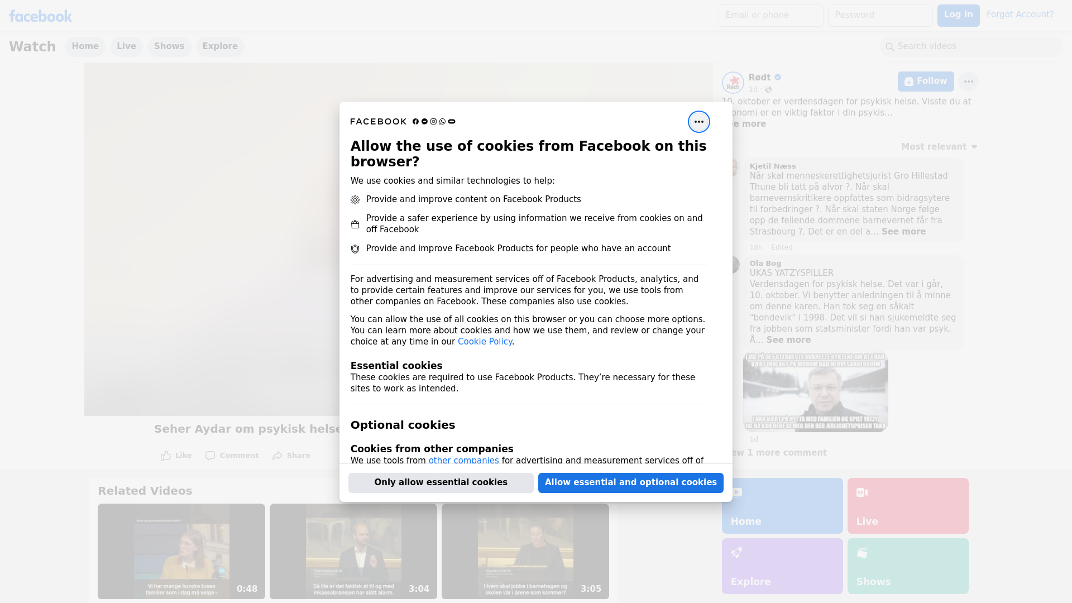Open the Cookie Policy link
Viewport: 1072px width, 603px height.
tap(485, 342)
